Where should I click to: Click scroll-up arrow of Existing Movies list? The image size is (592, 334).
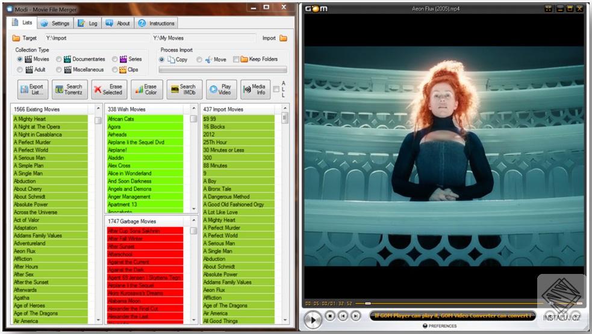click(98, 109)
